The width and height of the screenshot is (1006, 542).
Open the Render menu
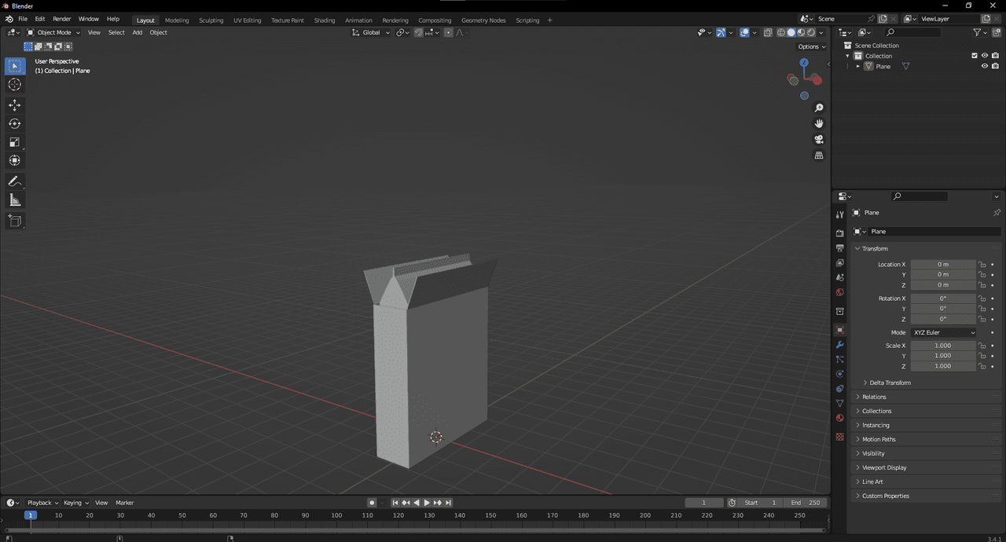click(61, 19)
